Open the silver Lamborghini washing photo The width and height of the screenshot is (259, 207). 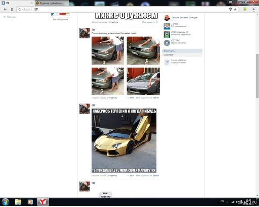143,81
